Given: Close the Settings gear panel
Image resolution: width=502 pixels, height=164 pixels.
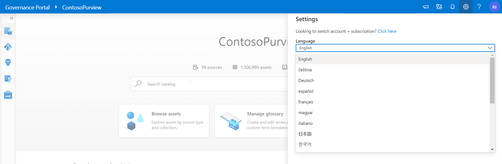Looking at the screenshot, I should [x=466, y=7].
